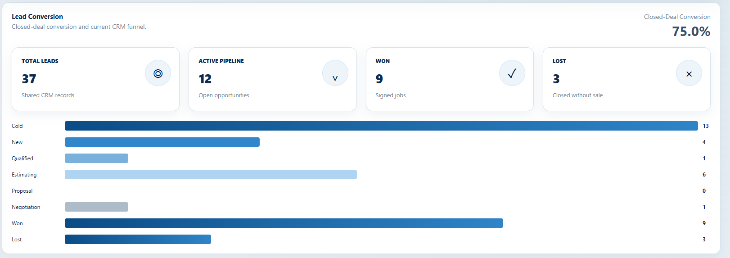This screenshot has width=730, height=258.
Task: Click the Proposal row label
Action: click(22, 191)
